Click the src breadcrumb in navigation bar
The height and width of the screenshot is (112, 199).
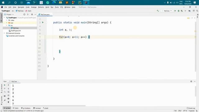click(x=13, y=11)
